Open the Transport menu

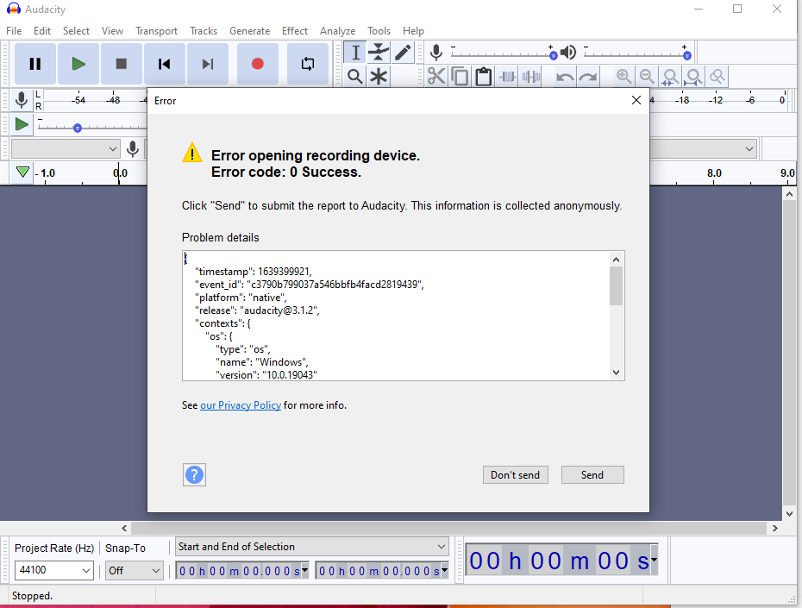pos(156,31)
